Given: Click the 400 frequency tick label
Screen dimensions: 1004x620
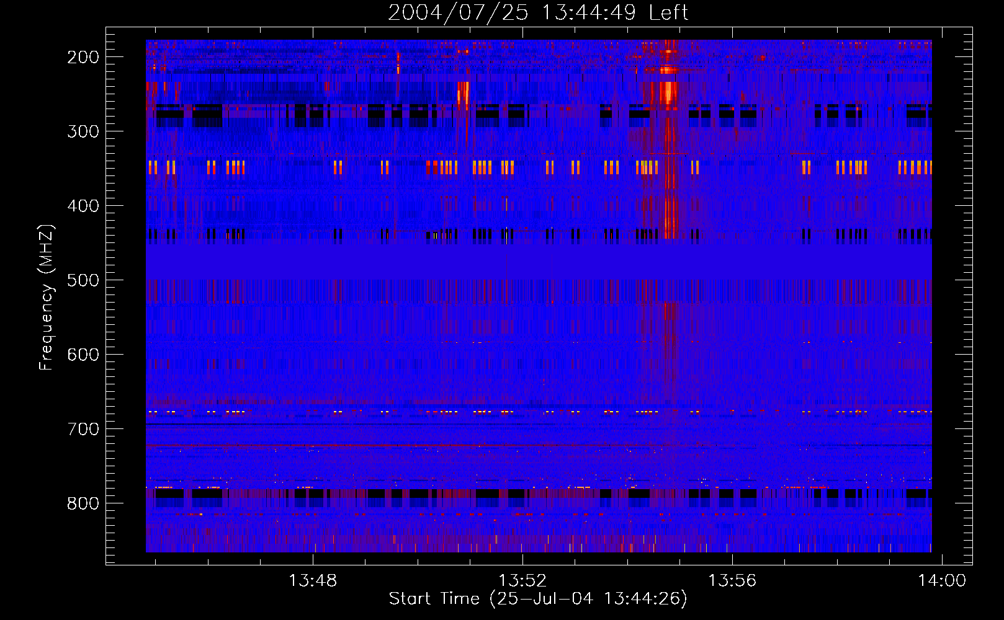Looking at the screenshot, I should tap(83, 206).
